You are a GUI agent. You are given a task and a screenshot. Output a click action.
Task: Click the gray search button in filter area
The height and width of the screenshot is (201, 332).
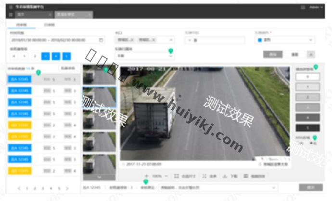click(273, 54)
